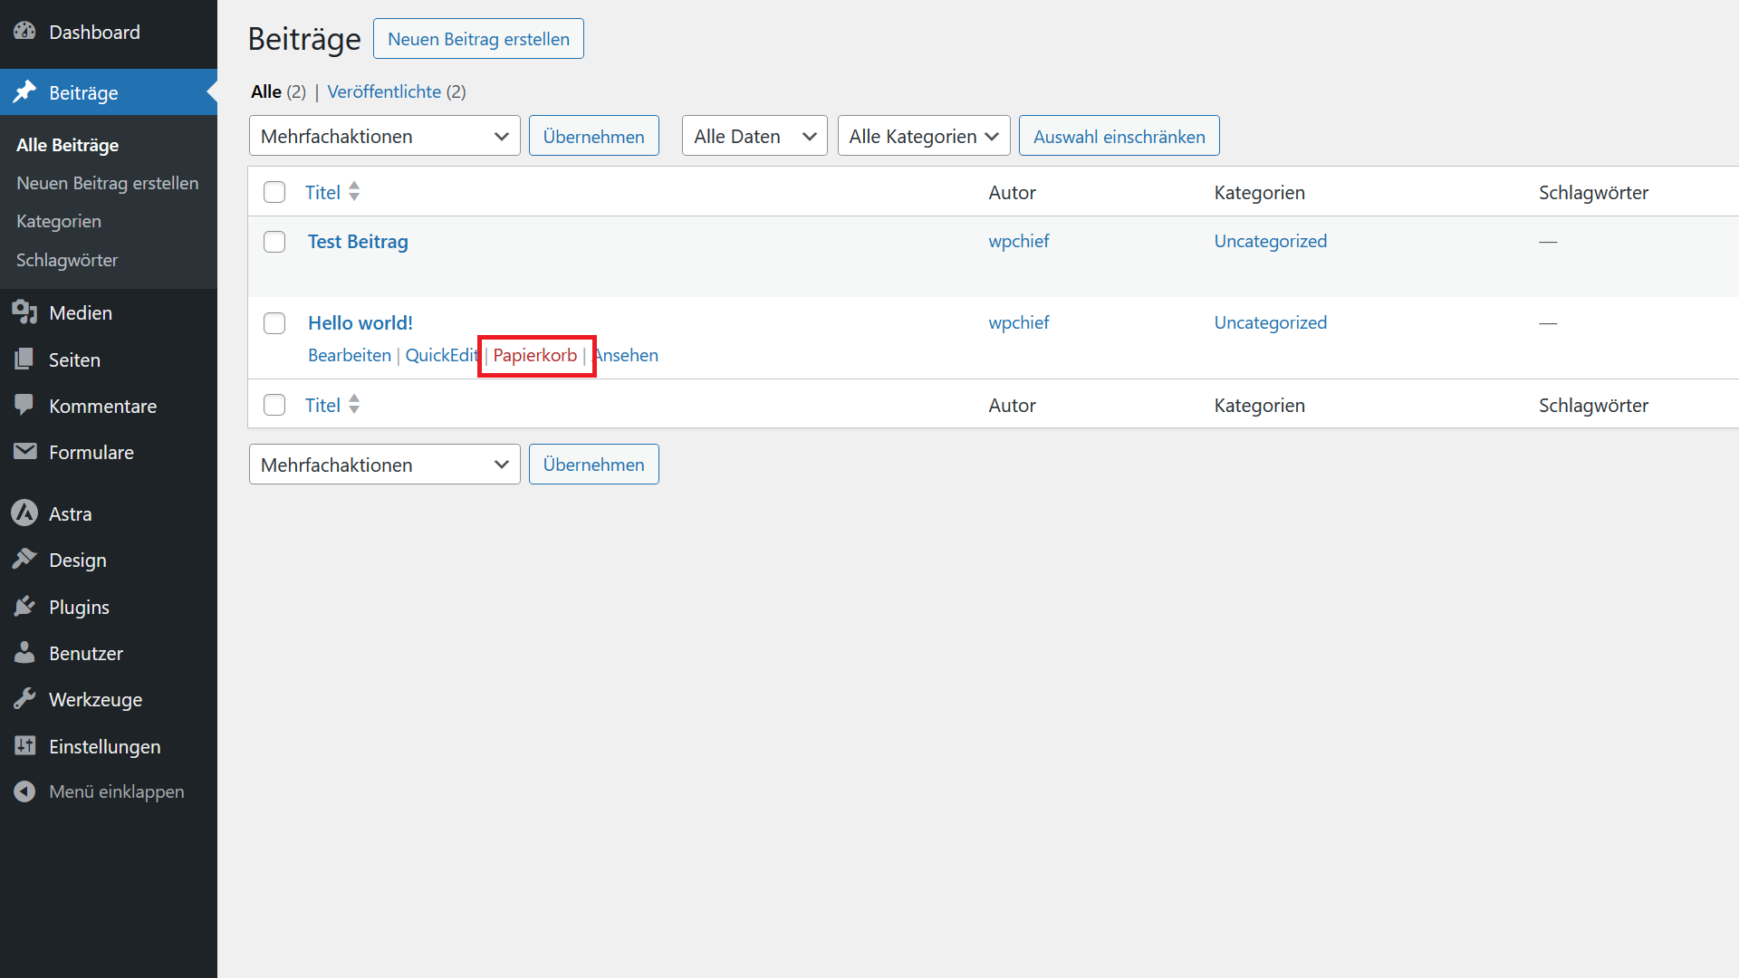Click the Seiten pages icon

(x=24, y=360)
